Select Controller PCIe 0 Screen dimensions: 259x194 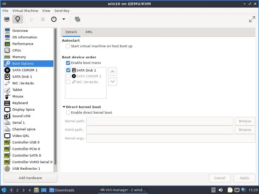(29, 149)
